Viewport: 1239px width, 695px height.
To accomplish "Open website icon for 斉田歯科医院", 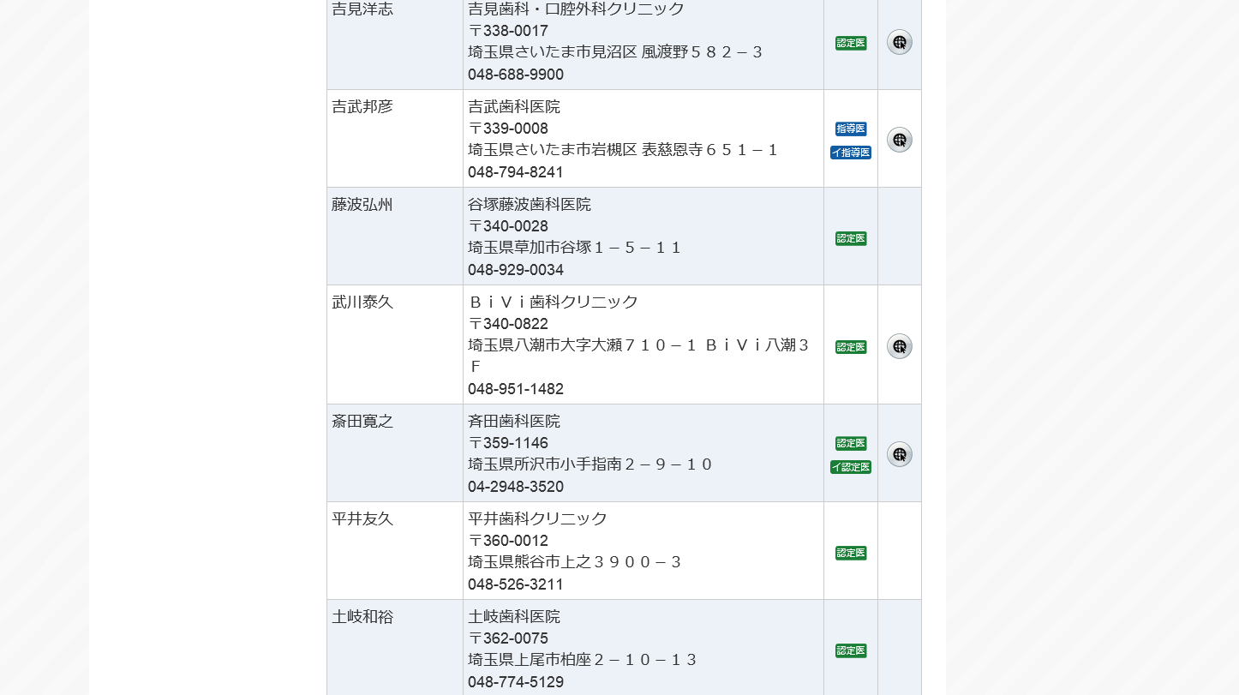I will (899, 454).
